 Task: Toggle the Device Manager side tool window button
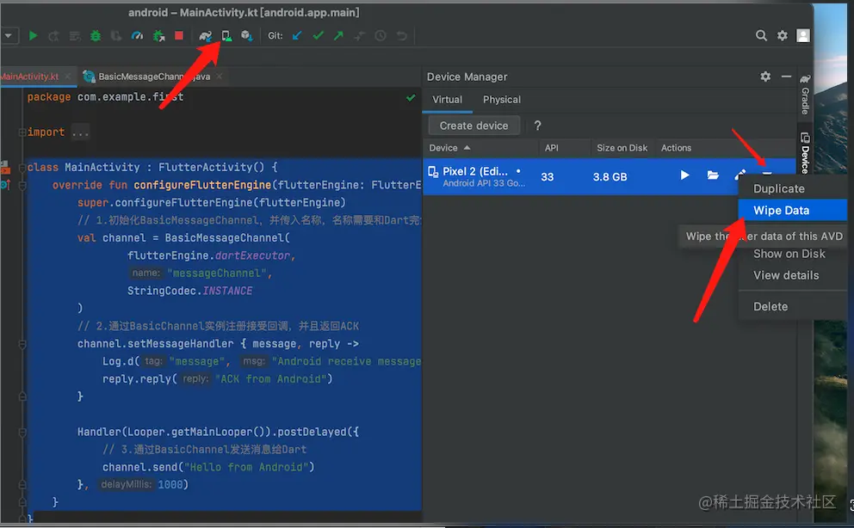805,153
